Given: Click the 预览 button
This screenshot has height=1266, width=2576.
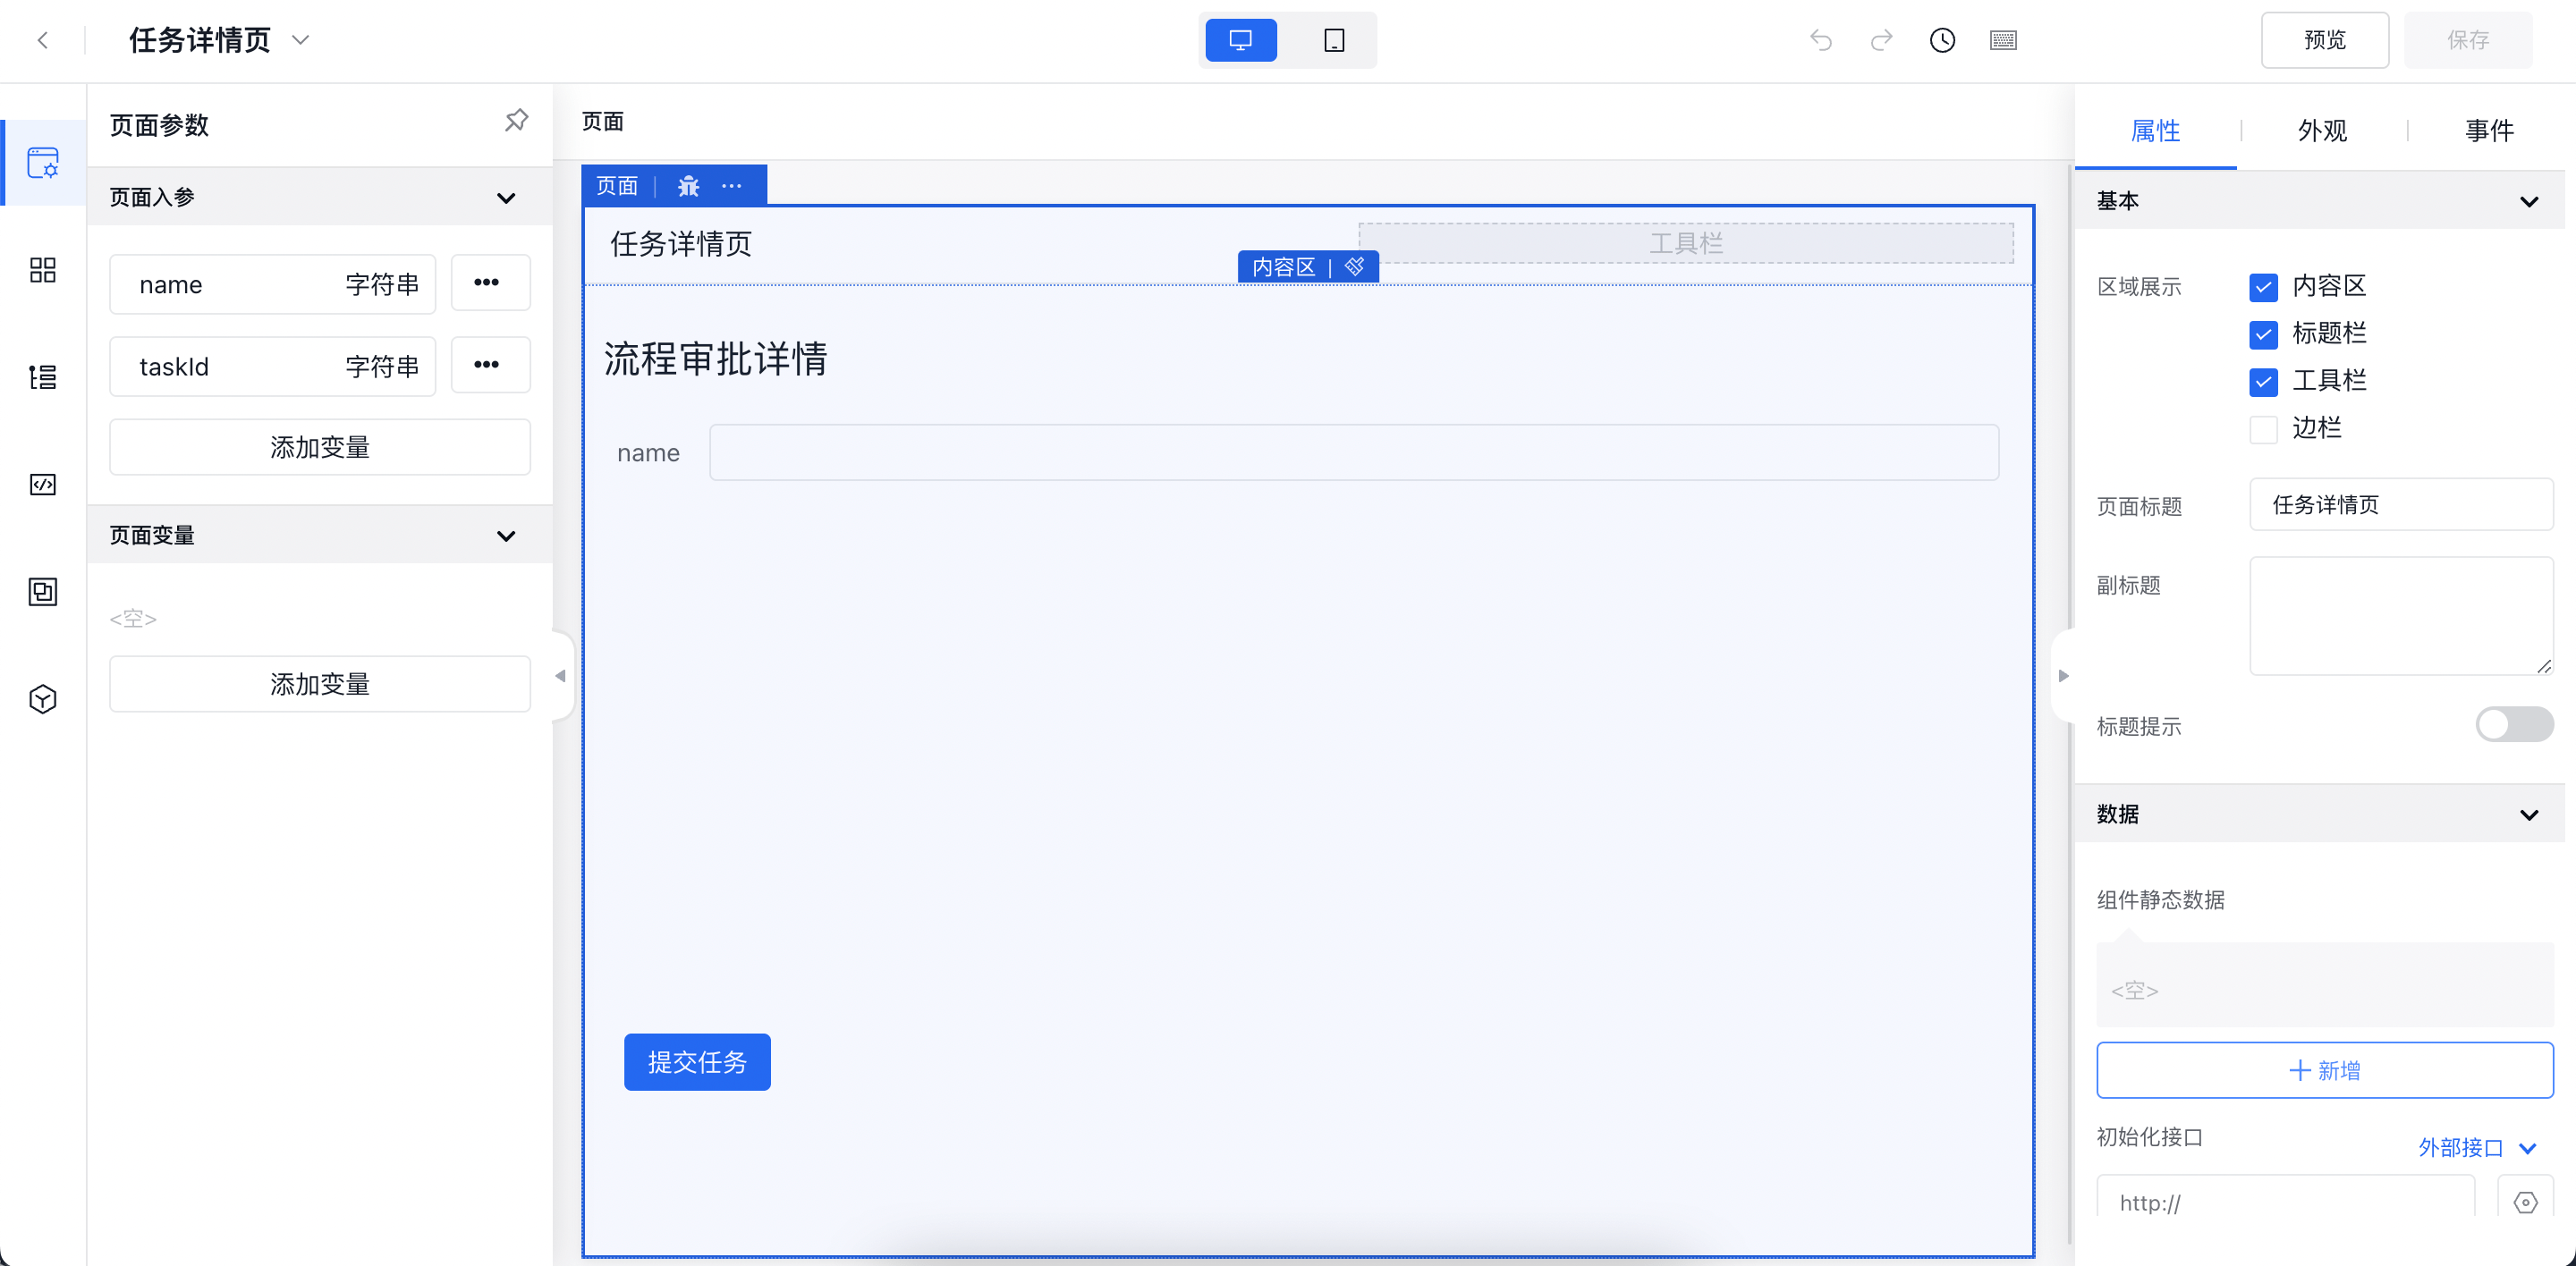Looking at the screenshot, I should 2324,40.
